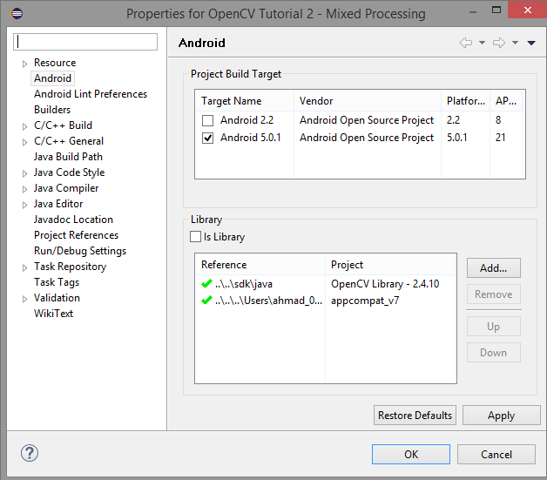Click the help question mark icon
This screenshot has height=480, width=547.
pyautogui.click(x=30, y=453)
